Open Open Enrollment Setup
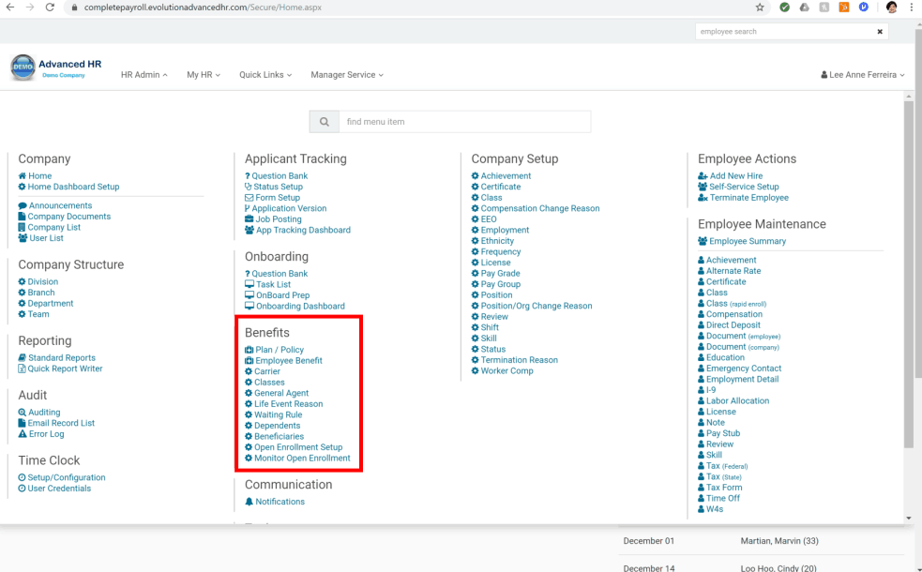The height and width of the screenshot is (572, 922). (298, 447)
